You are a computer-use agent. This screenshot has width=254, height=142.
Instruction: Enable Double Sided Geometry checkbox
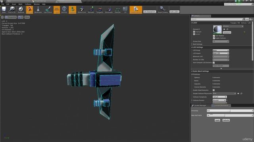point(214,90)
